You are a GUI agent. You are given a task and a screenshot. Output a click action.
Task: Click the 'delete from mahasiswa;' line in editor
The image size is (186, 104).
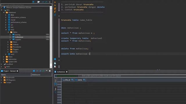coord(75,49)
